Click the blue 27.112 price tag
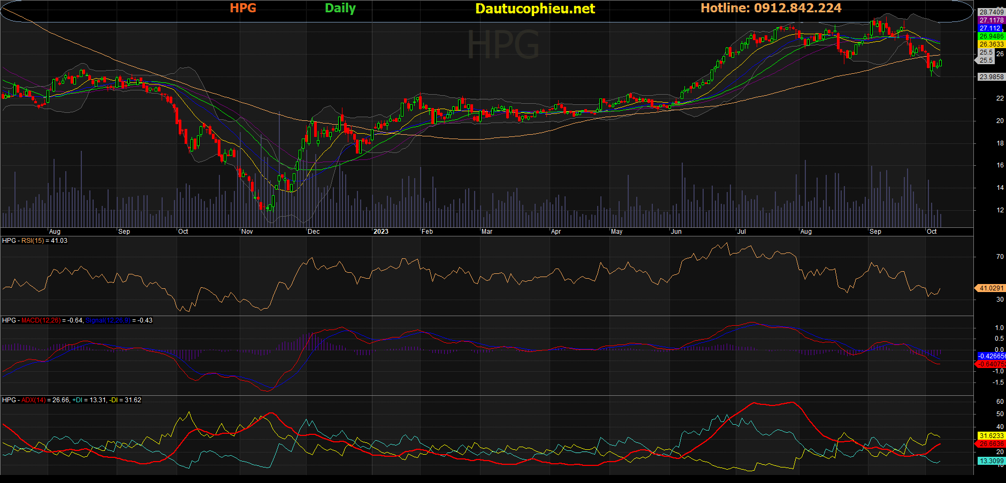Screen dimensions: 1006x483 [x=990, y=28]
